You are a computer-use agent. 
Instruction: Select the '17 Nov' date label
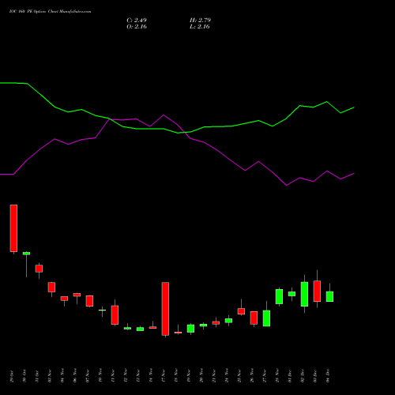164,376
